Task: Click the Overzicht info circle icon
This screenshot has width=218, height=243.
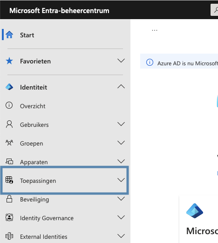Action: point(9,105)
